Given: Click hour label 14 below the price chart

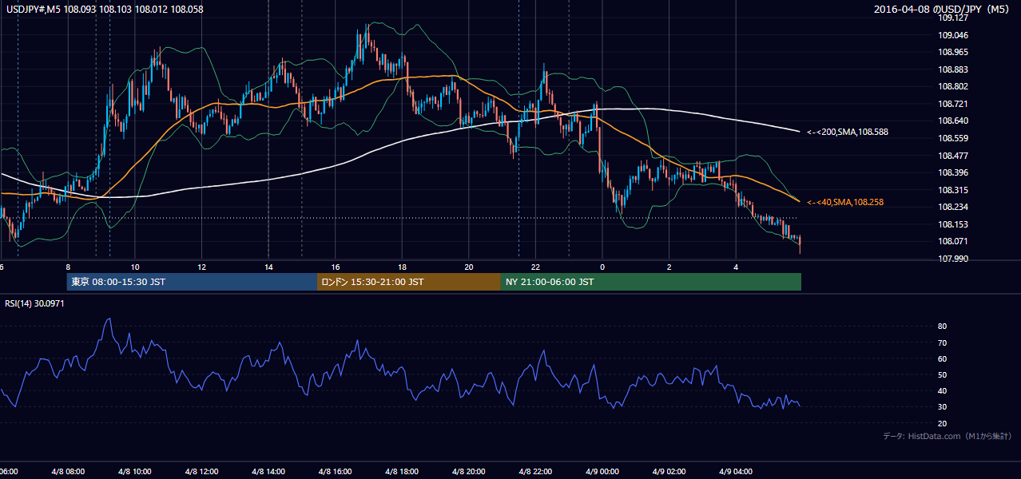Looking at the screenshot, I should point(269,267).
